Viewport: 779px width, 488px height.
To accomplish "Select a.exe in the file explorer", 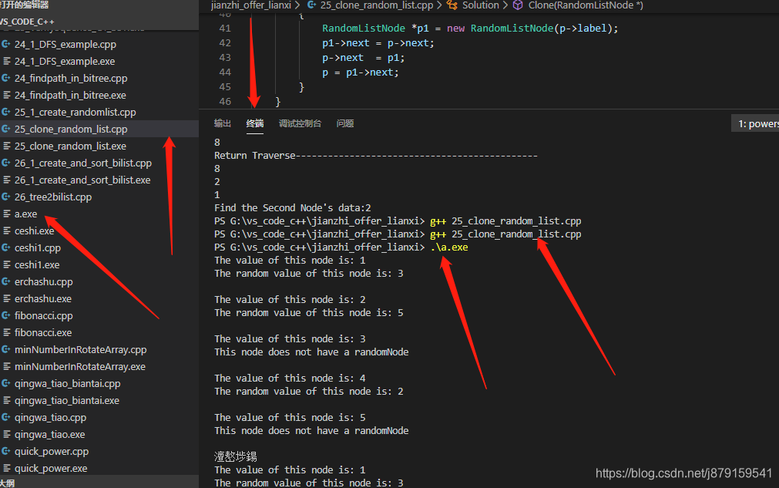I will tap(25, 214).
